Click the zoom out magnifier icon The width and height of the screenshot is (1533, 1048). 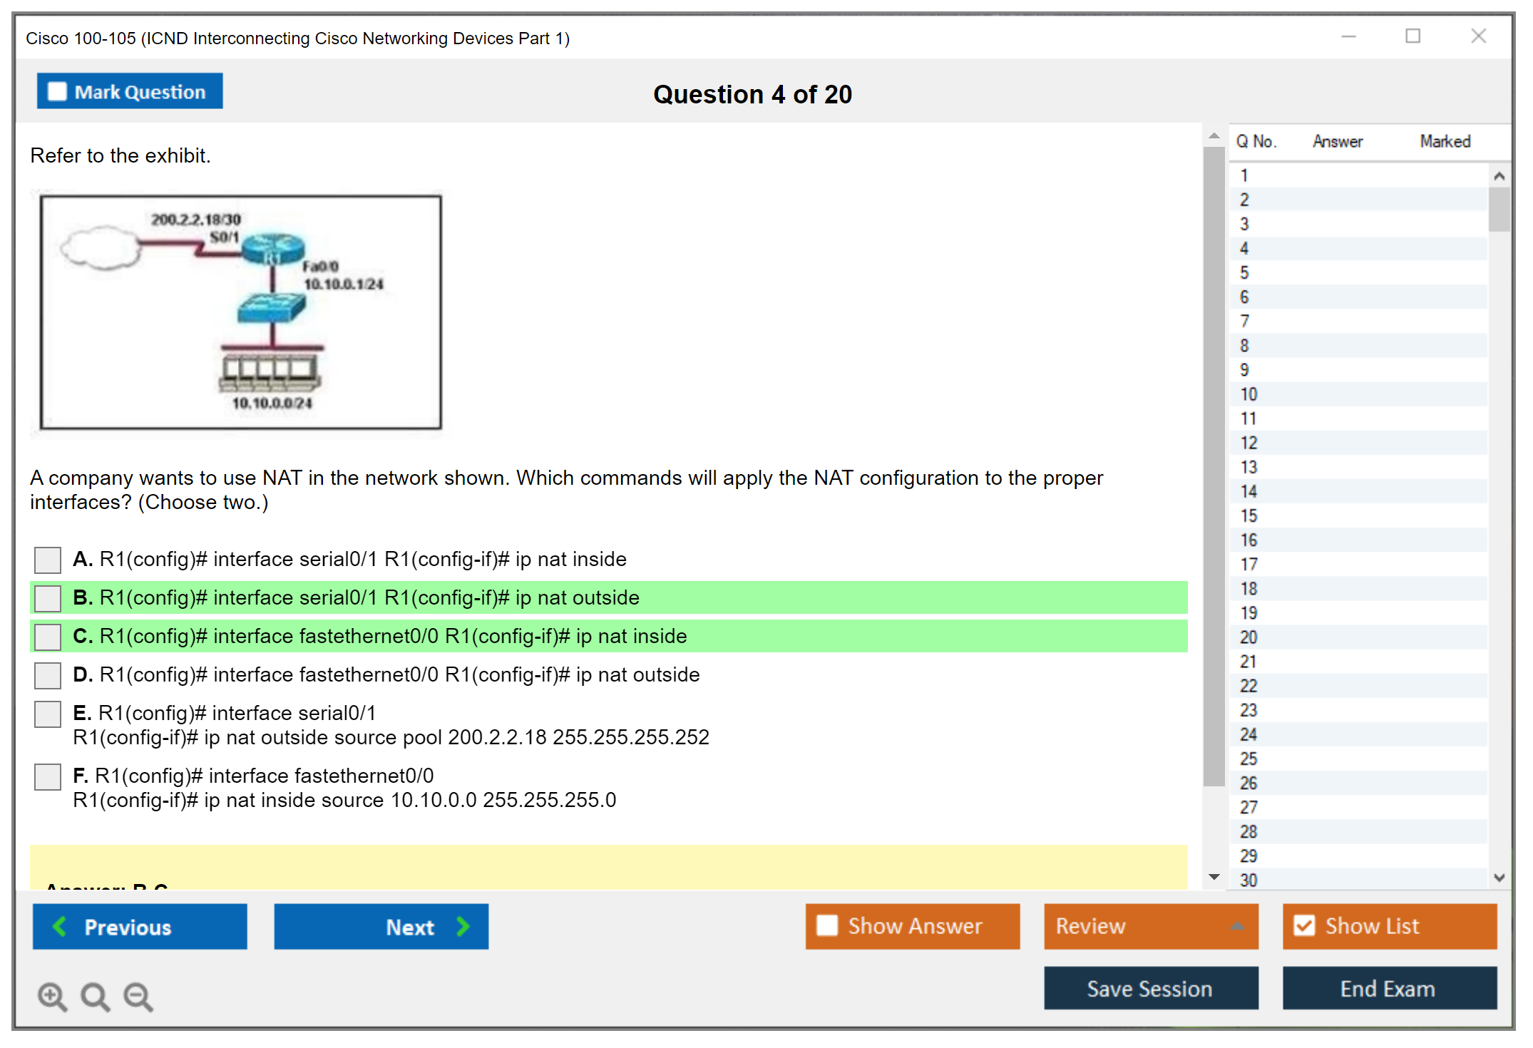pyautogui.click(x=138, y=996)
